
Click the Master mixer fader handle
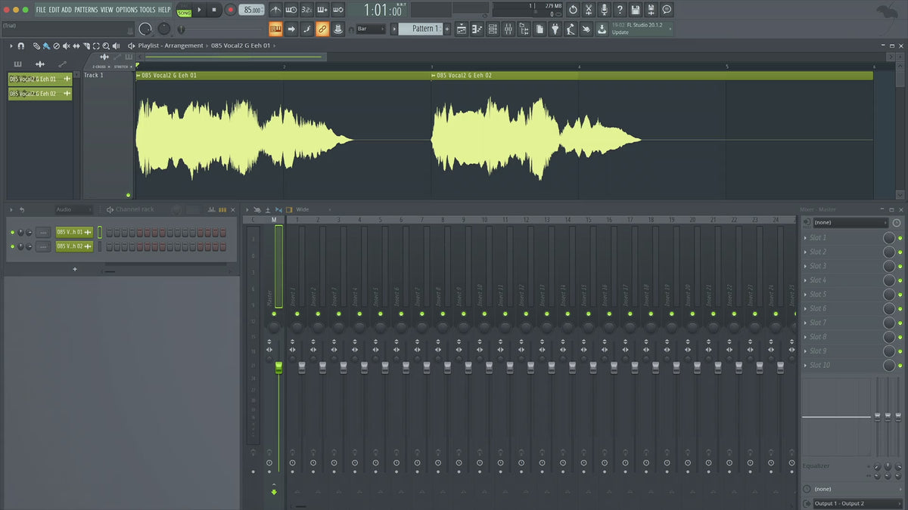point(278,367)
